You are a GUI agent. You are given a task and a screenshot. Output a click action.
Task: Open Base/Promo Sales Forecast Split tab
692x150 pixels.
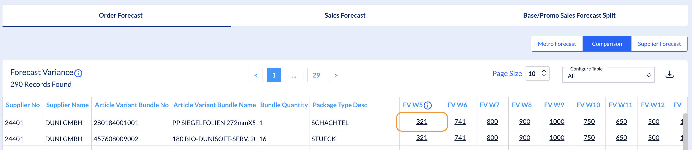coord(569,16)
